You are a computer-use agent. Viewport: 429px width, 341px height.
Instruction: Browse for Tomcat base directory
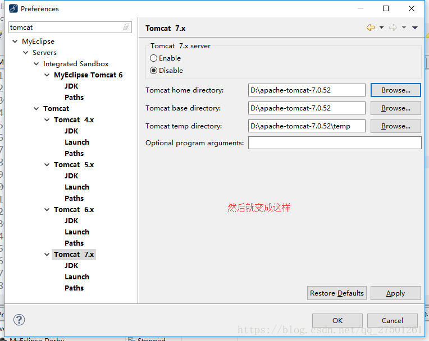point(396,108)
